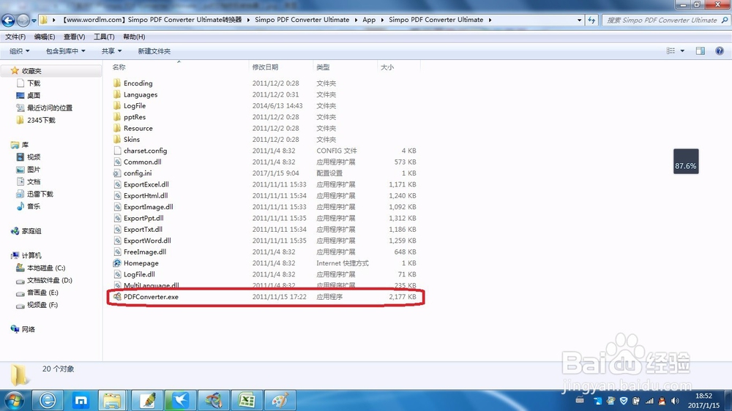Screen dimensions: 732x411
Task: Open the 音乐 library
Action: (34, 206)
